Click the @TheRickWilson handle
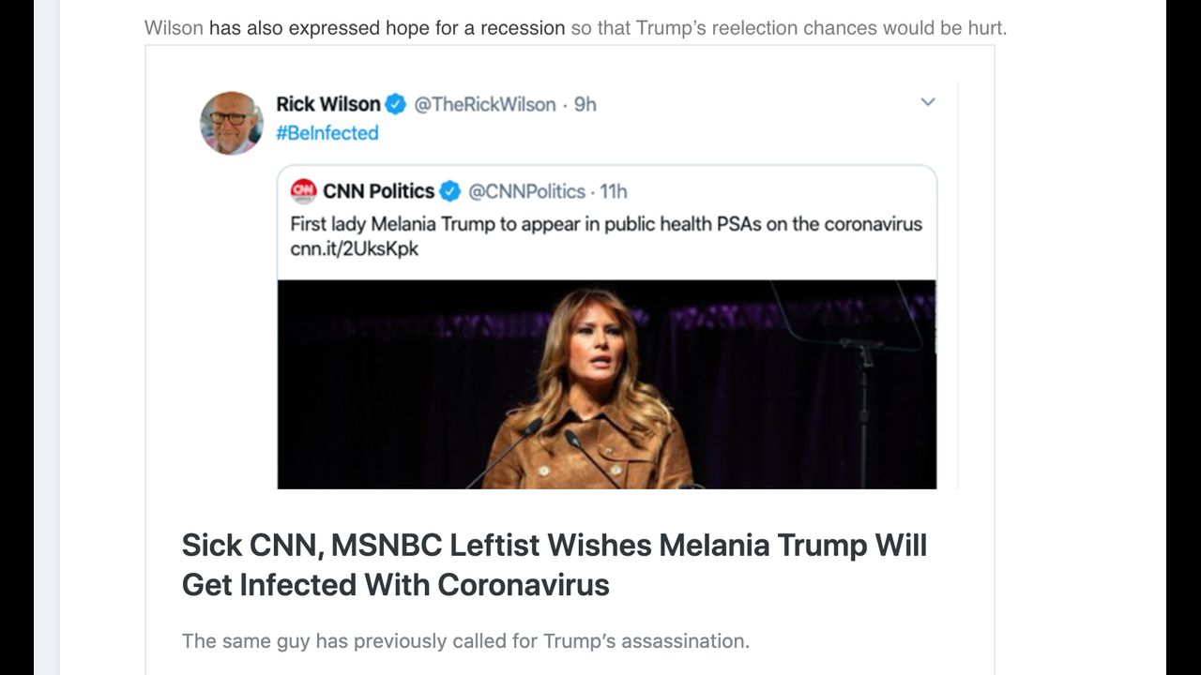Viewport: 1201px width, 675px height. 484,104
